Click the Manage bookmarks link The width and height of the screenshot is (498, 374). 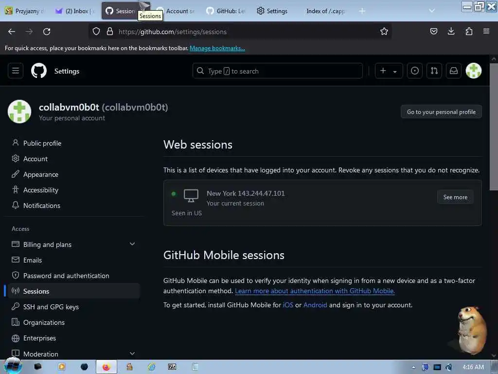pyautogui.click(x=217, y=48)
